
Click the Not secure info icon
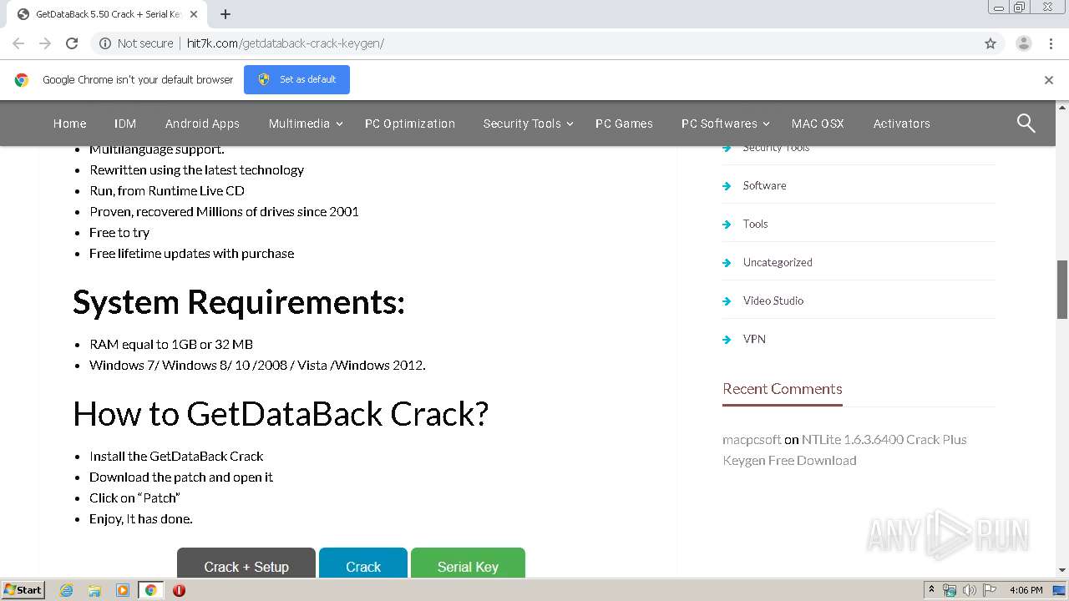pos(105,43)
